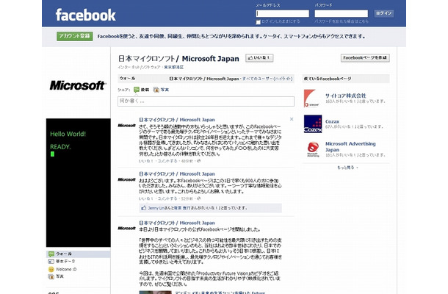Click the page title 日本マイクロソフト/ Microsoft Japan

coord(178,59)
